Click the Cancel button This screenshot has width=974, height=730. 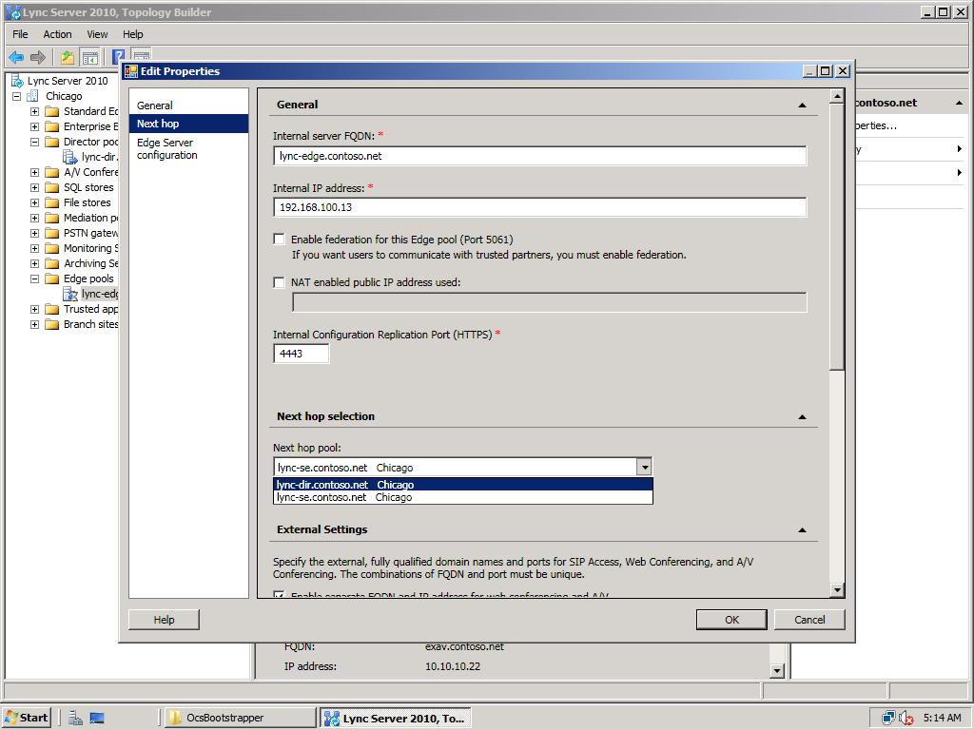[x=809, y=620]
